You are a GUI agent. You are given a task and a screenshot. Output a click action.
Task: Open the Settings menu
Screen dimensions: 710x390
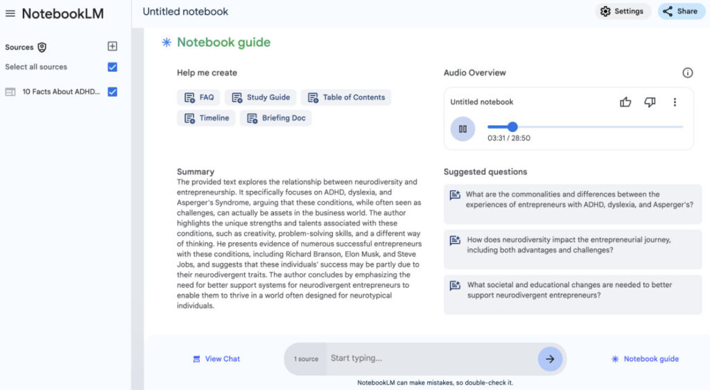pos(622,11)
